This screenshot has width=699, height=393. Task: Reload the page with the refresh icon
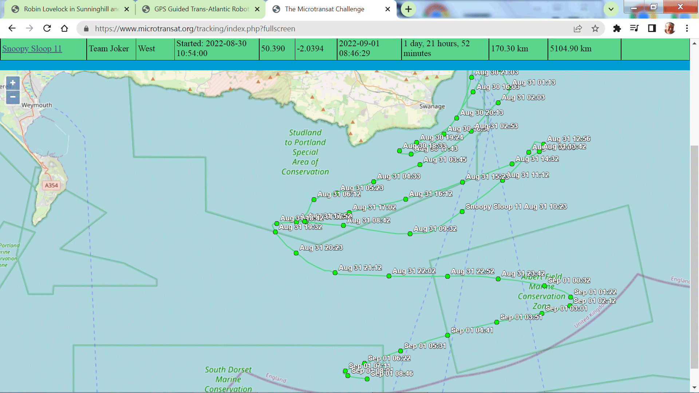[x=47, y=28]
